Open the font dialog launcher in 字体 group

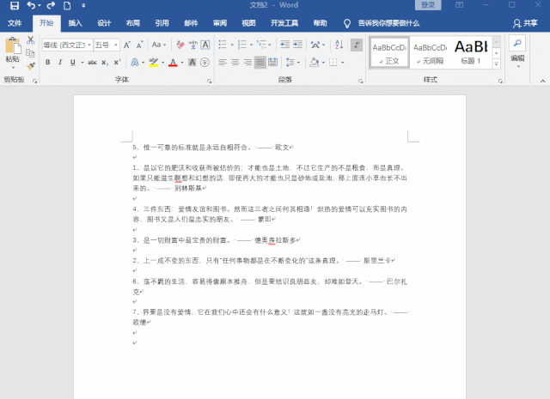tap(210, 81)
